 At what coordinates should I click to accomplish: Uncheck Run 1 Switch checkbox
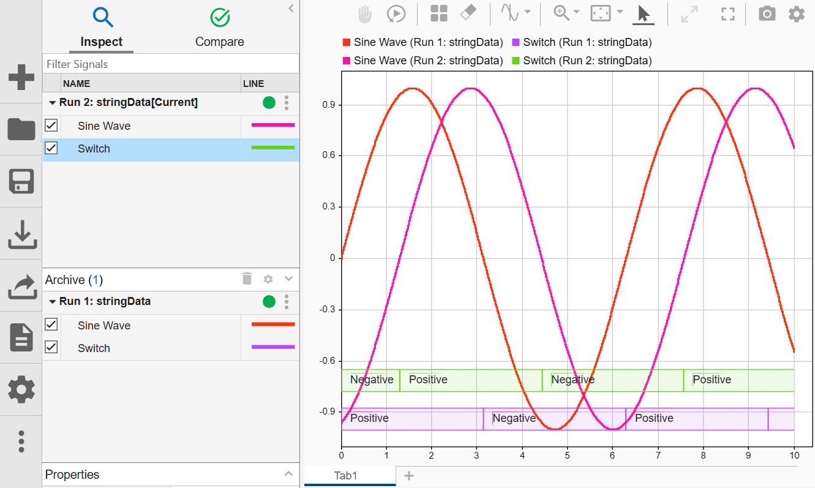click(x=51, y=347)
